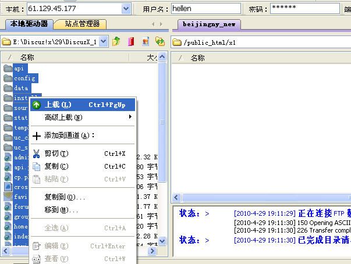Choose 复制到 from the context menu

[65, 197]
